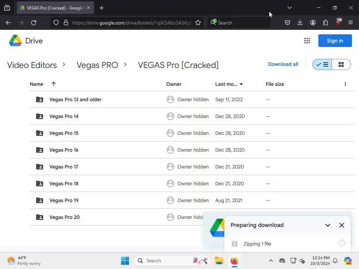This screenshot has height=269, width=359.
Task: Close the Preparing download popup
Action: 341,225
